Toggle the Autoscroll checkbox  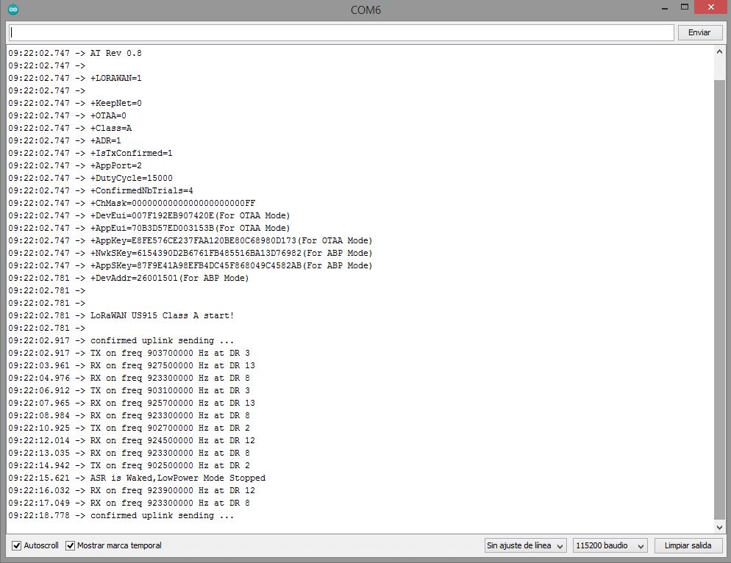(16, 545)
